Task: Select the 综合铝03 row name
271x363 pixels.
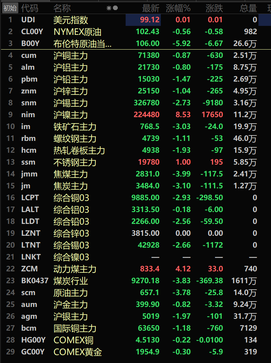Action: click(71, 210)
